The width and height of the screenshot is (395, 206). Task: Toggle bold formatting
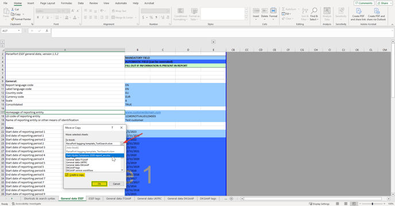38,17
